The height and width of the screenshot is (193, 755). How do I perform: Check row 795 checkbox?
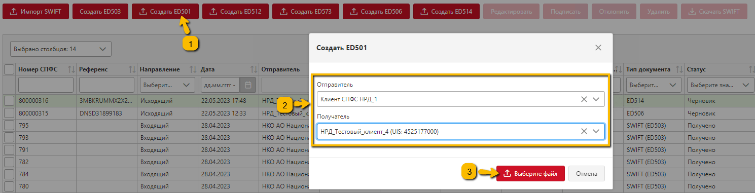[x=9, y=125]
